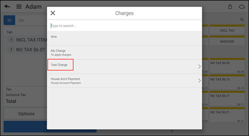Viewport: 249px width, 136px height.
Task: Click the search magnifier icon behind dialog
Action: point(242,20)
